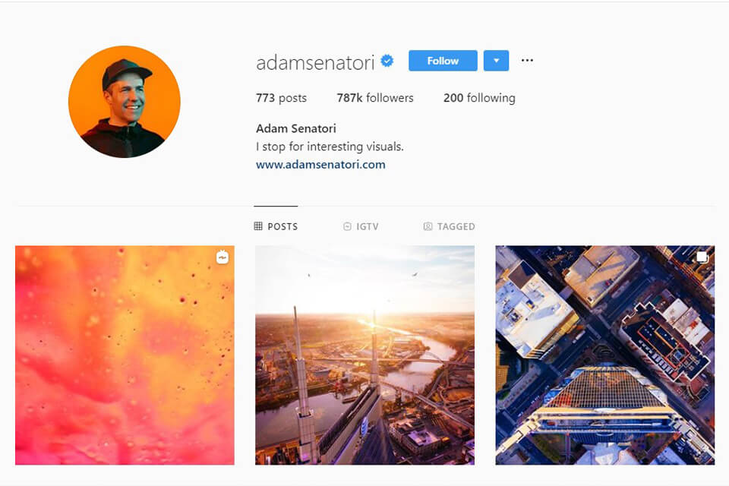Open the three-dot options menu

(527, 61)
